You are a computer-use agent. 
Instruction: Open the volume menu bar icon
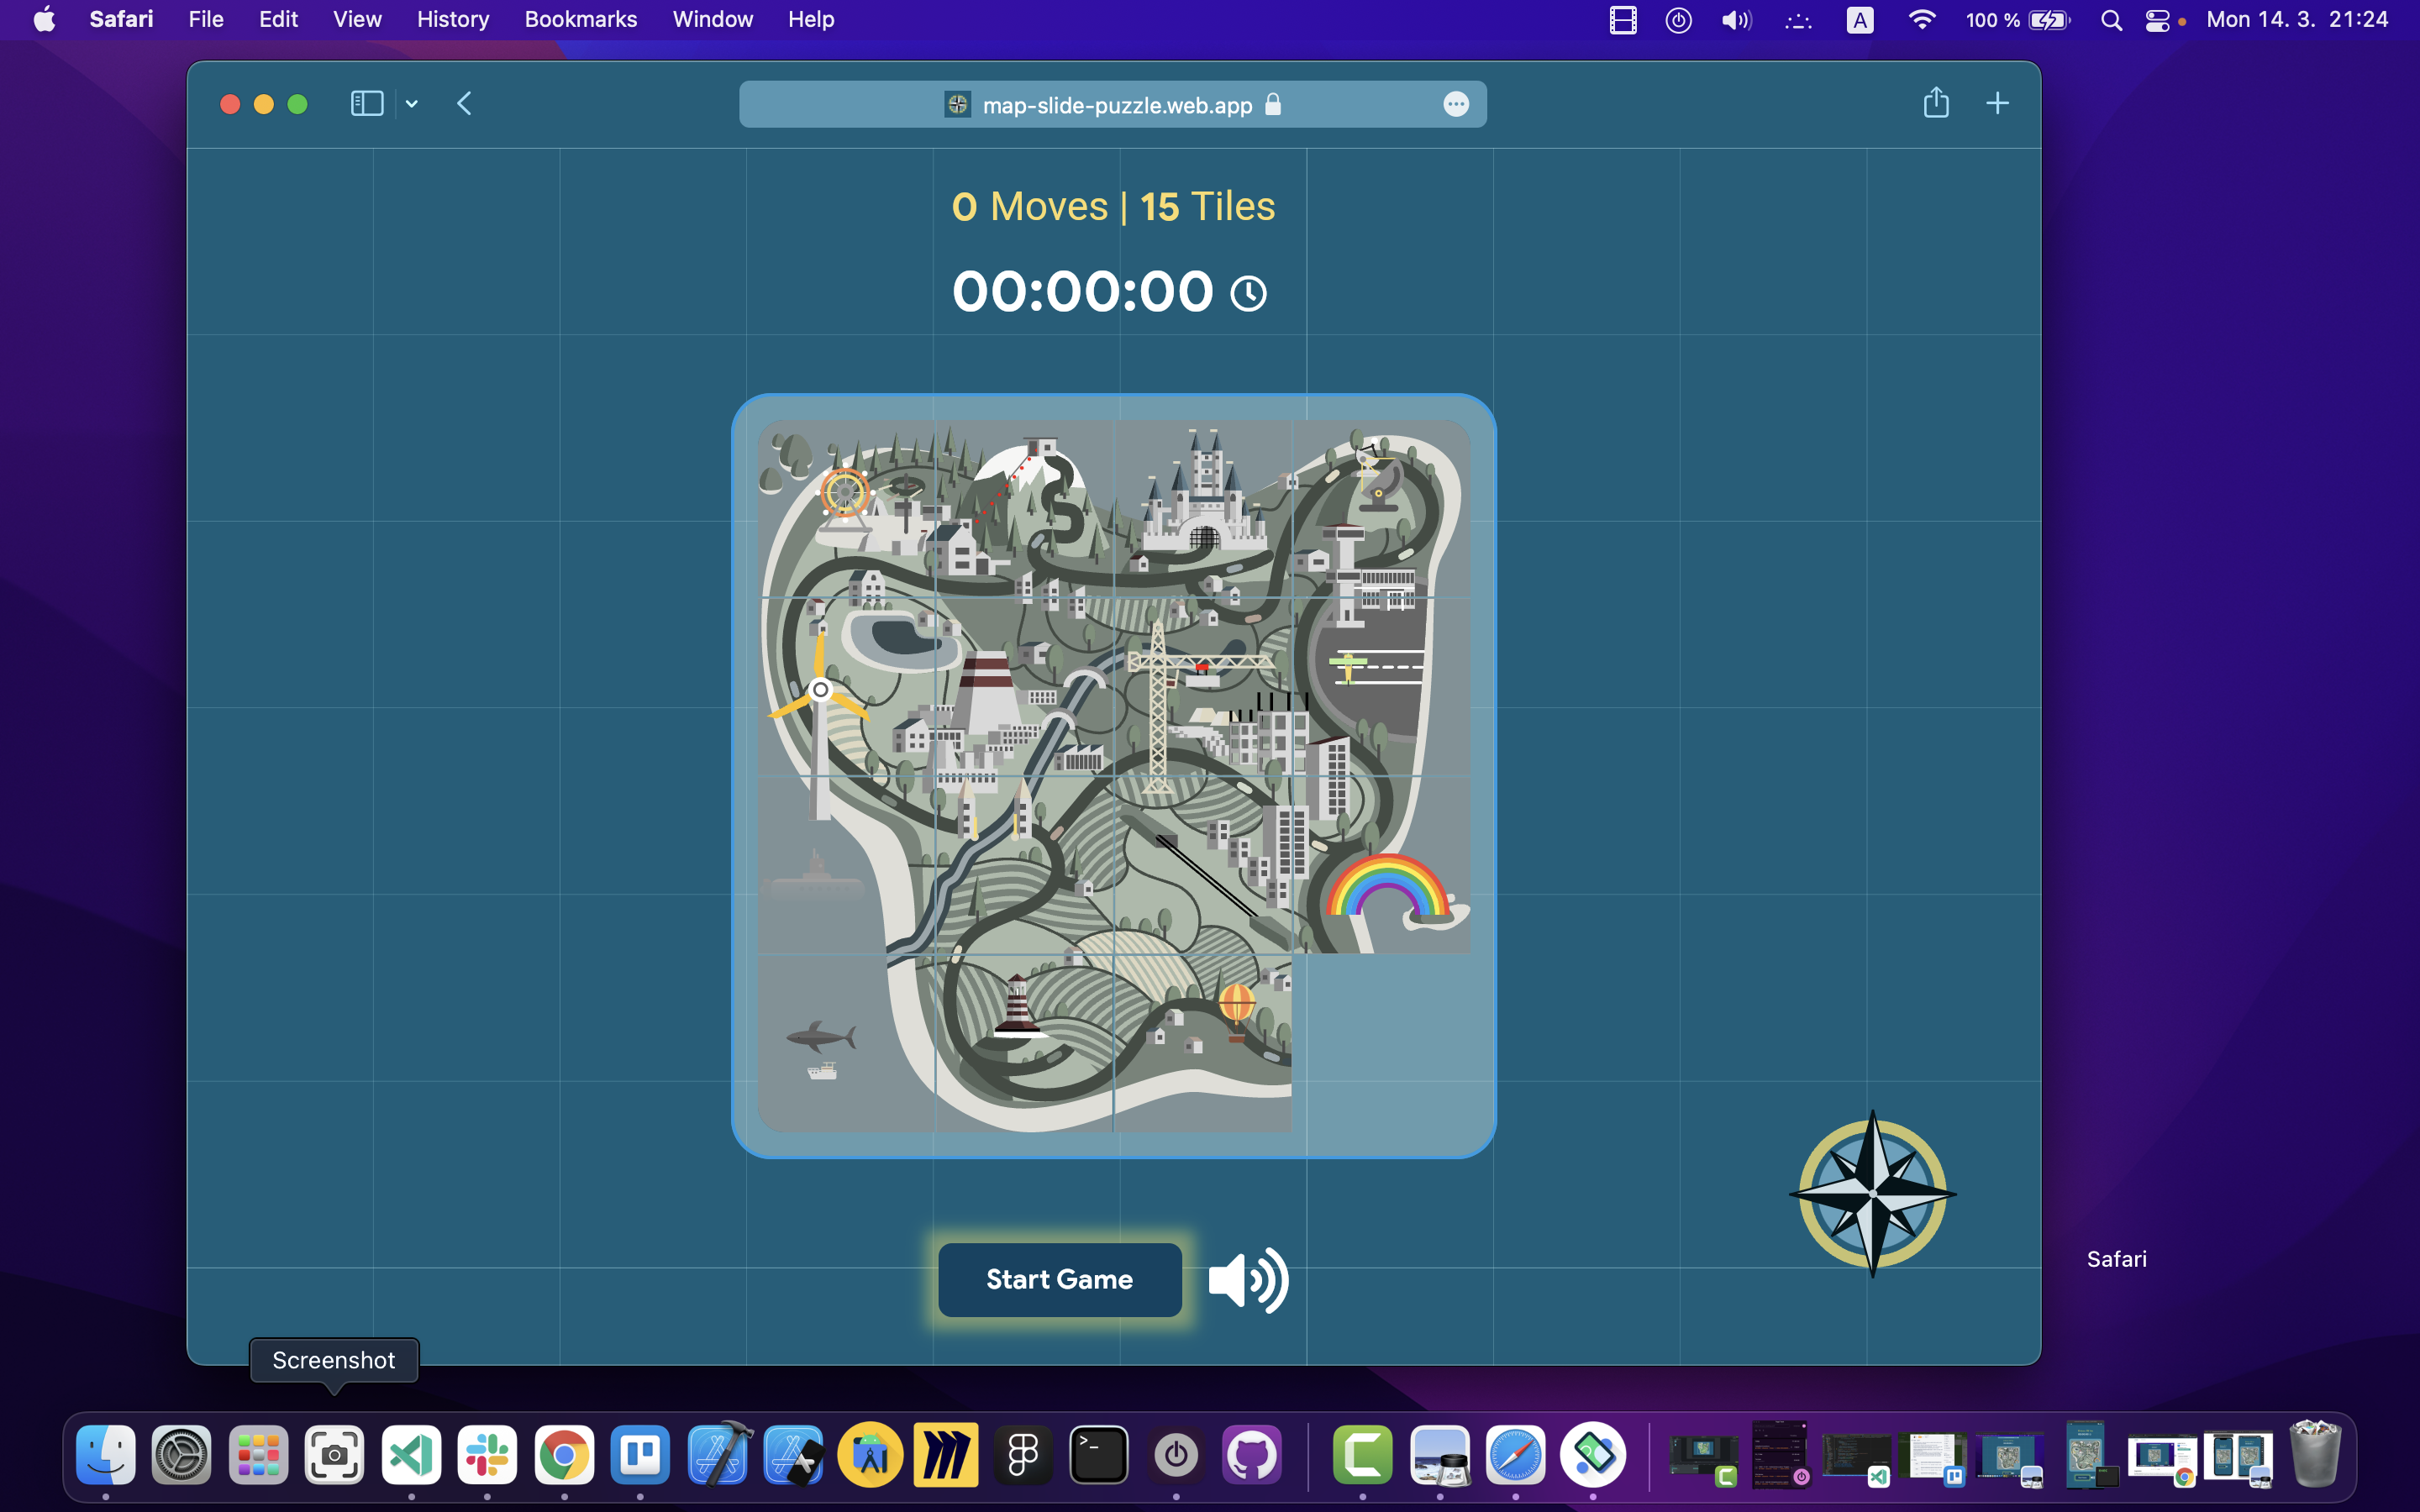(1736, 20)
